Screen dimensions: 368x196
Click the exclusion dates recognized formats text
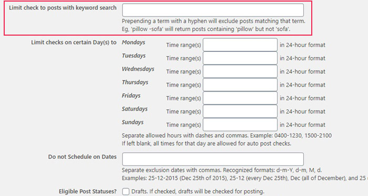221,170
